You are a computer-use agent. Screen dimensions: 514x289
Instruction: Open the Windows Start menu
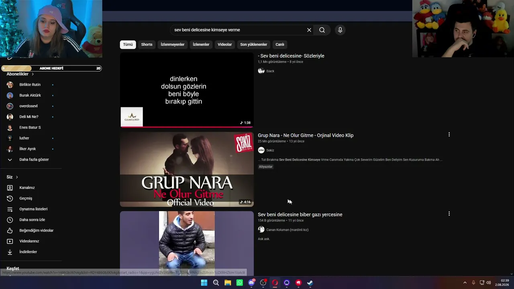[x=204, y=283]
